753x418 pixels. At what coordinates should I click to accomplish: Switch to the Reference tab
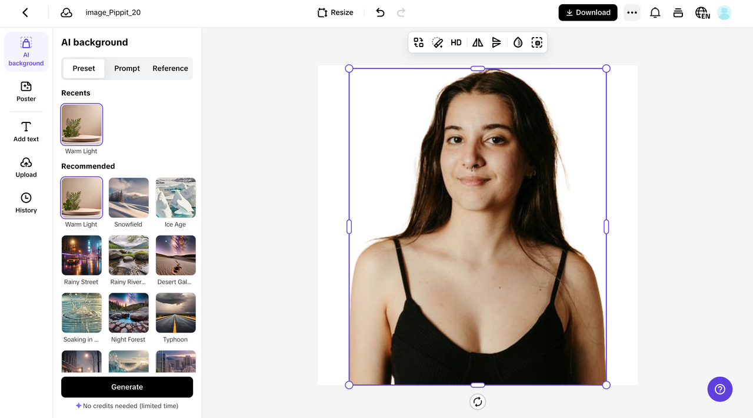coord(170,68)
